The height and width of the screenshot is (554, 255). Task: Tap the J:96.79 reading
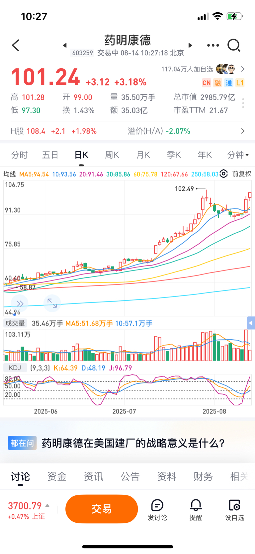click(121, 368)
